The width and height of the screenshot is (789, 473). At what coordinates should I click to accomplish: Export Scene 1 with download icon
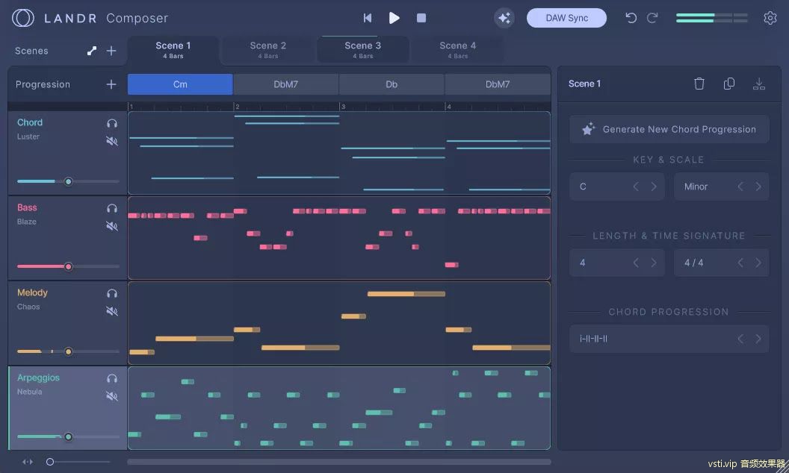click(x=759, y=84)
